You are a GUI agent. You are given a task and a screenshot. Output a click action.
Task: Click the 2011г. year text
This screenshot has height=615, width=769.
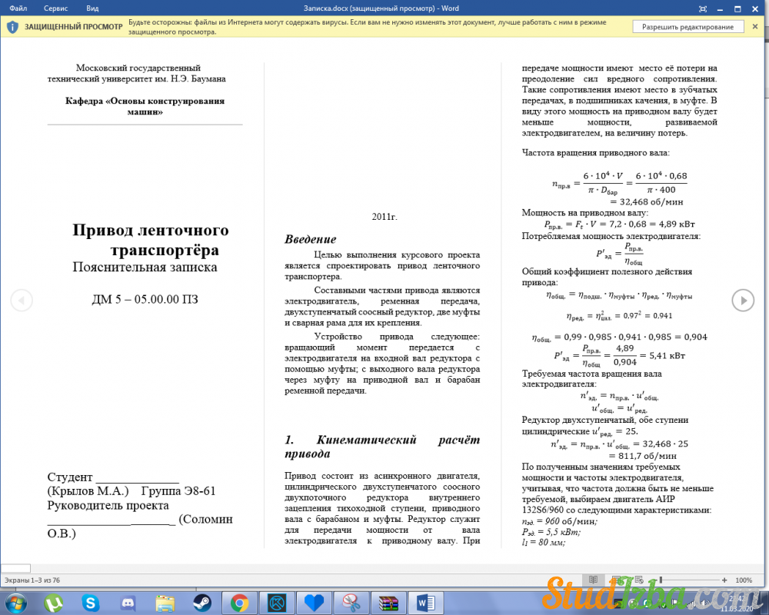tap(384, 217)
